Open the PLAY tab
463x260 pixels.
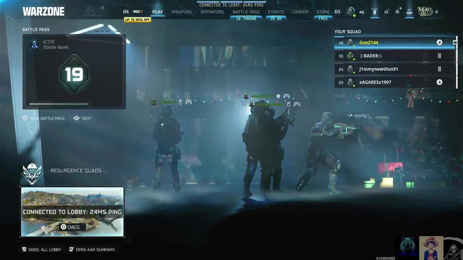pyautogui.click(x=157, y=12)
